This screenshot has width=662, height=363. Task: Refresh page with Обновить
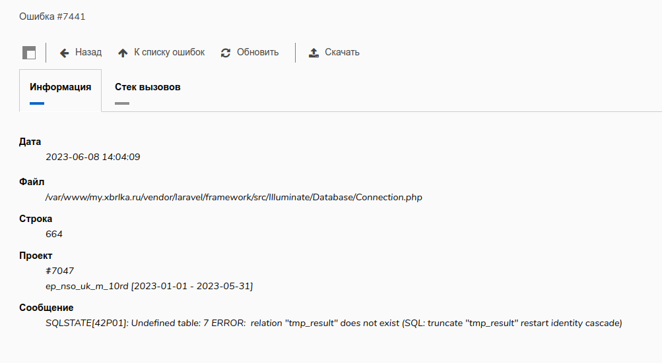click(x=257, y=52)
